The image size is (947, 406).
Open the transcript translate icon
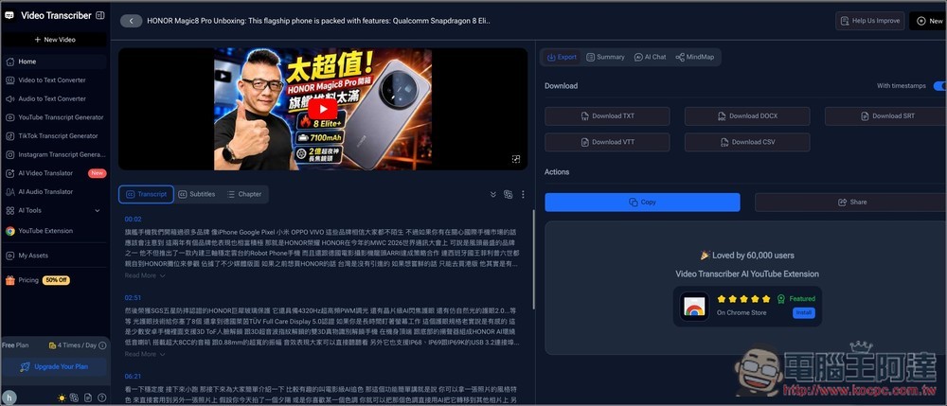[508, 194]
